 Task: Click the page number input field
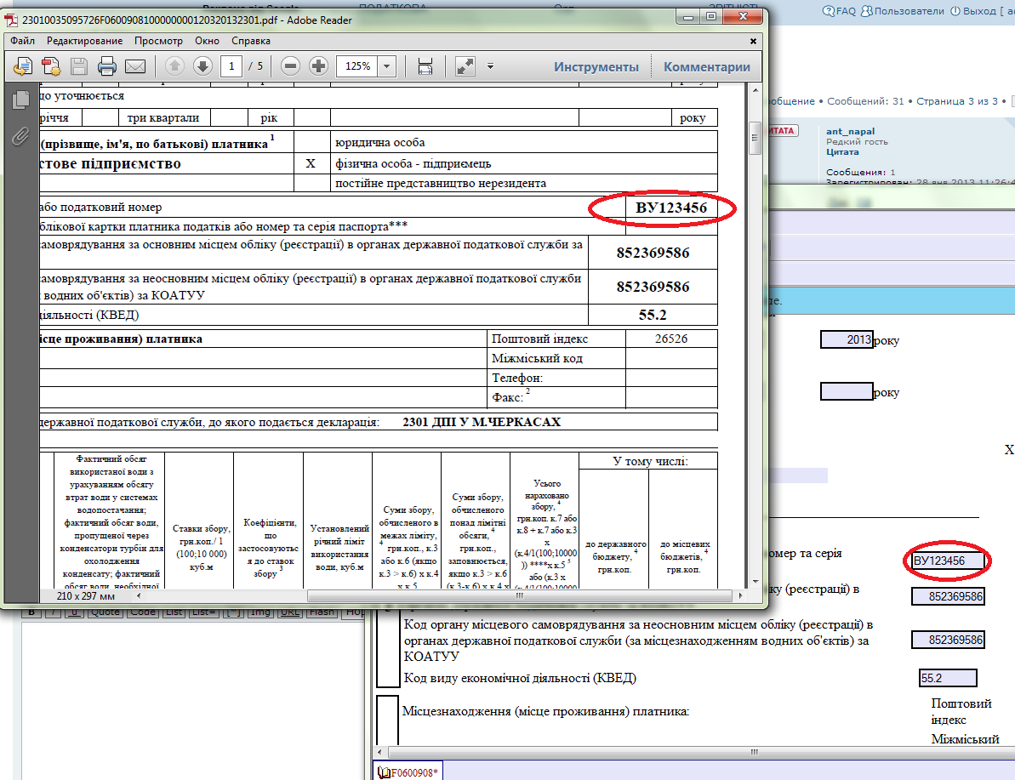click(231, 66)
